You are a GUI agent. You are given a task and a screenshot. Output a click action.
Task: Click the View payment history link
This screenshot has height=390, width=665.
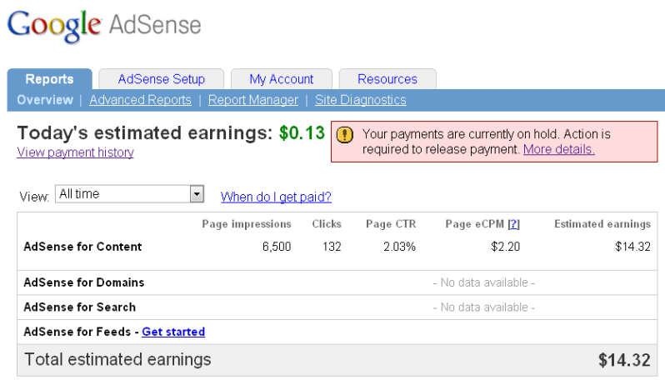click(75, 152)
